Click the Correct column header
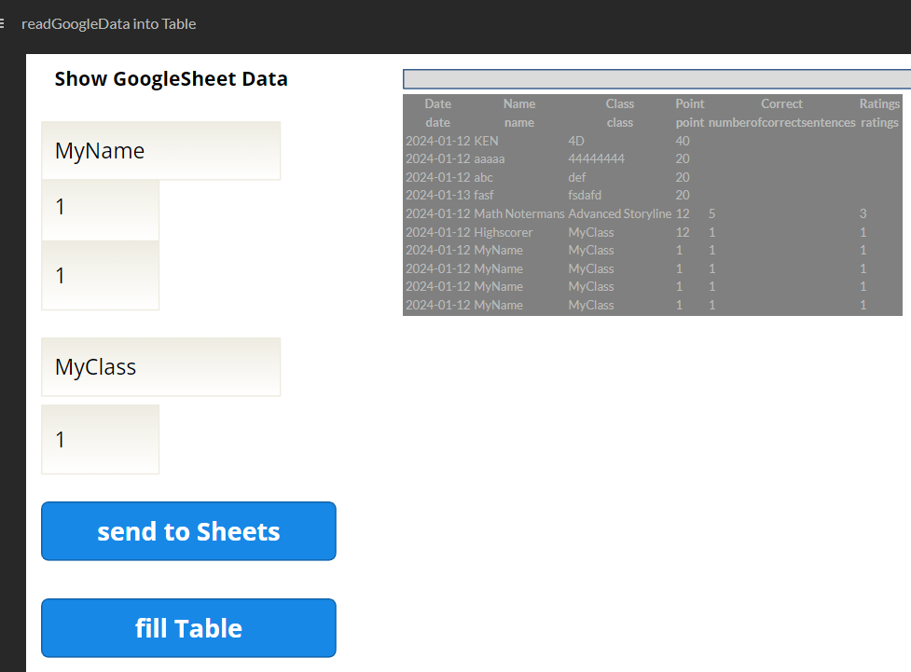Screen dimensions: 911x672 (x=781, y=103)
